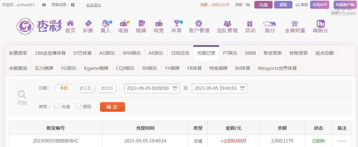Switch to 特兔棋牌 tab
Screen dimensions: 358x147
(x=219, y=68)
